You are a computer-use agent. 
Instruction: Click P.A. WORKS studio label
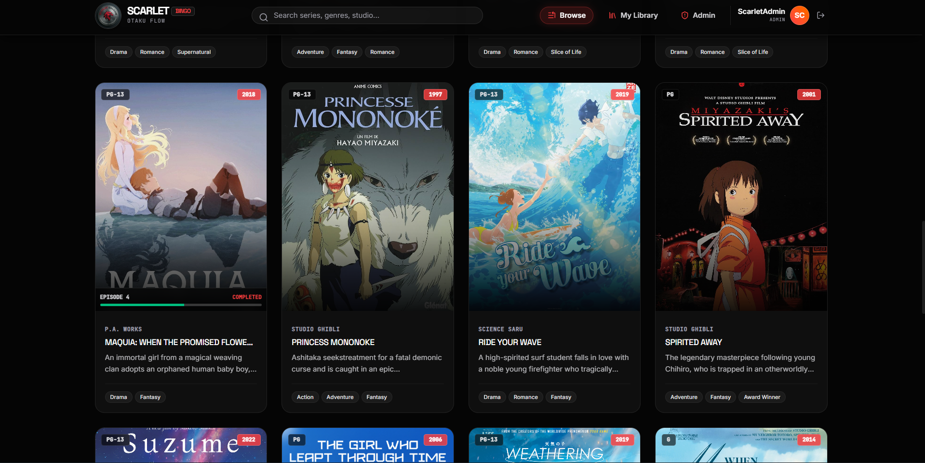coord(123,329)
